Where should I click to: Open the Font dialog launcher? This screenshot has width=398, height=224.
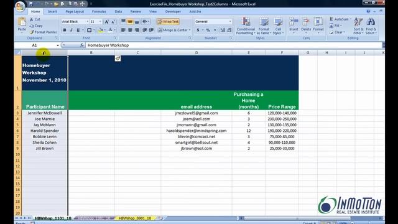(x=115, y=38)
